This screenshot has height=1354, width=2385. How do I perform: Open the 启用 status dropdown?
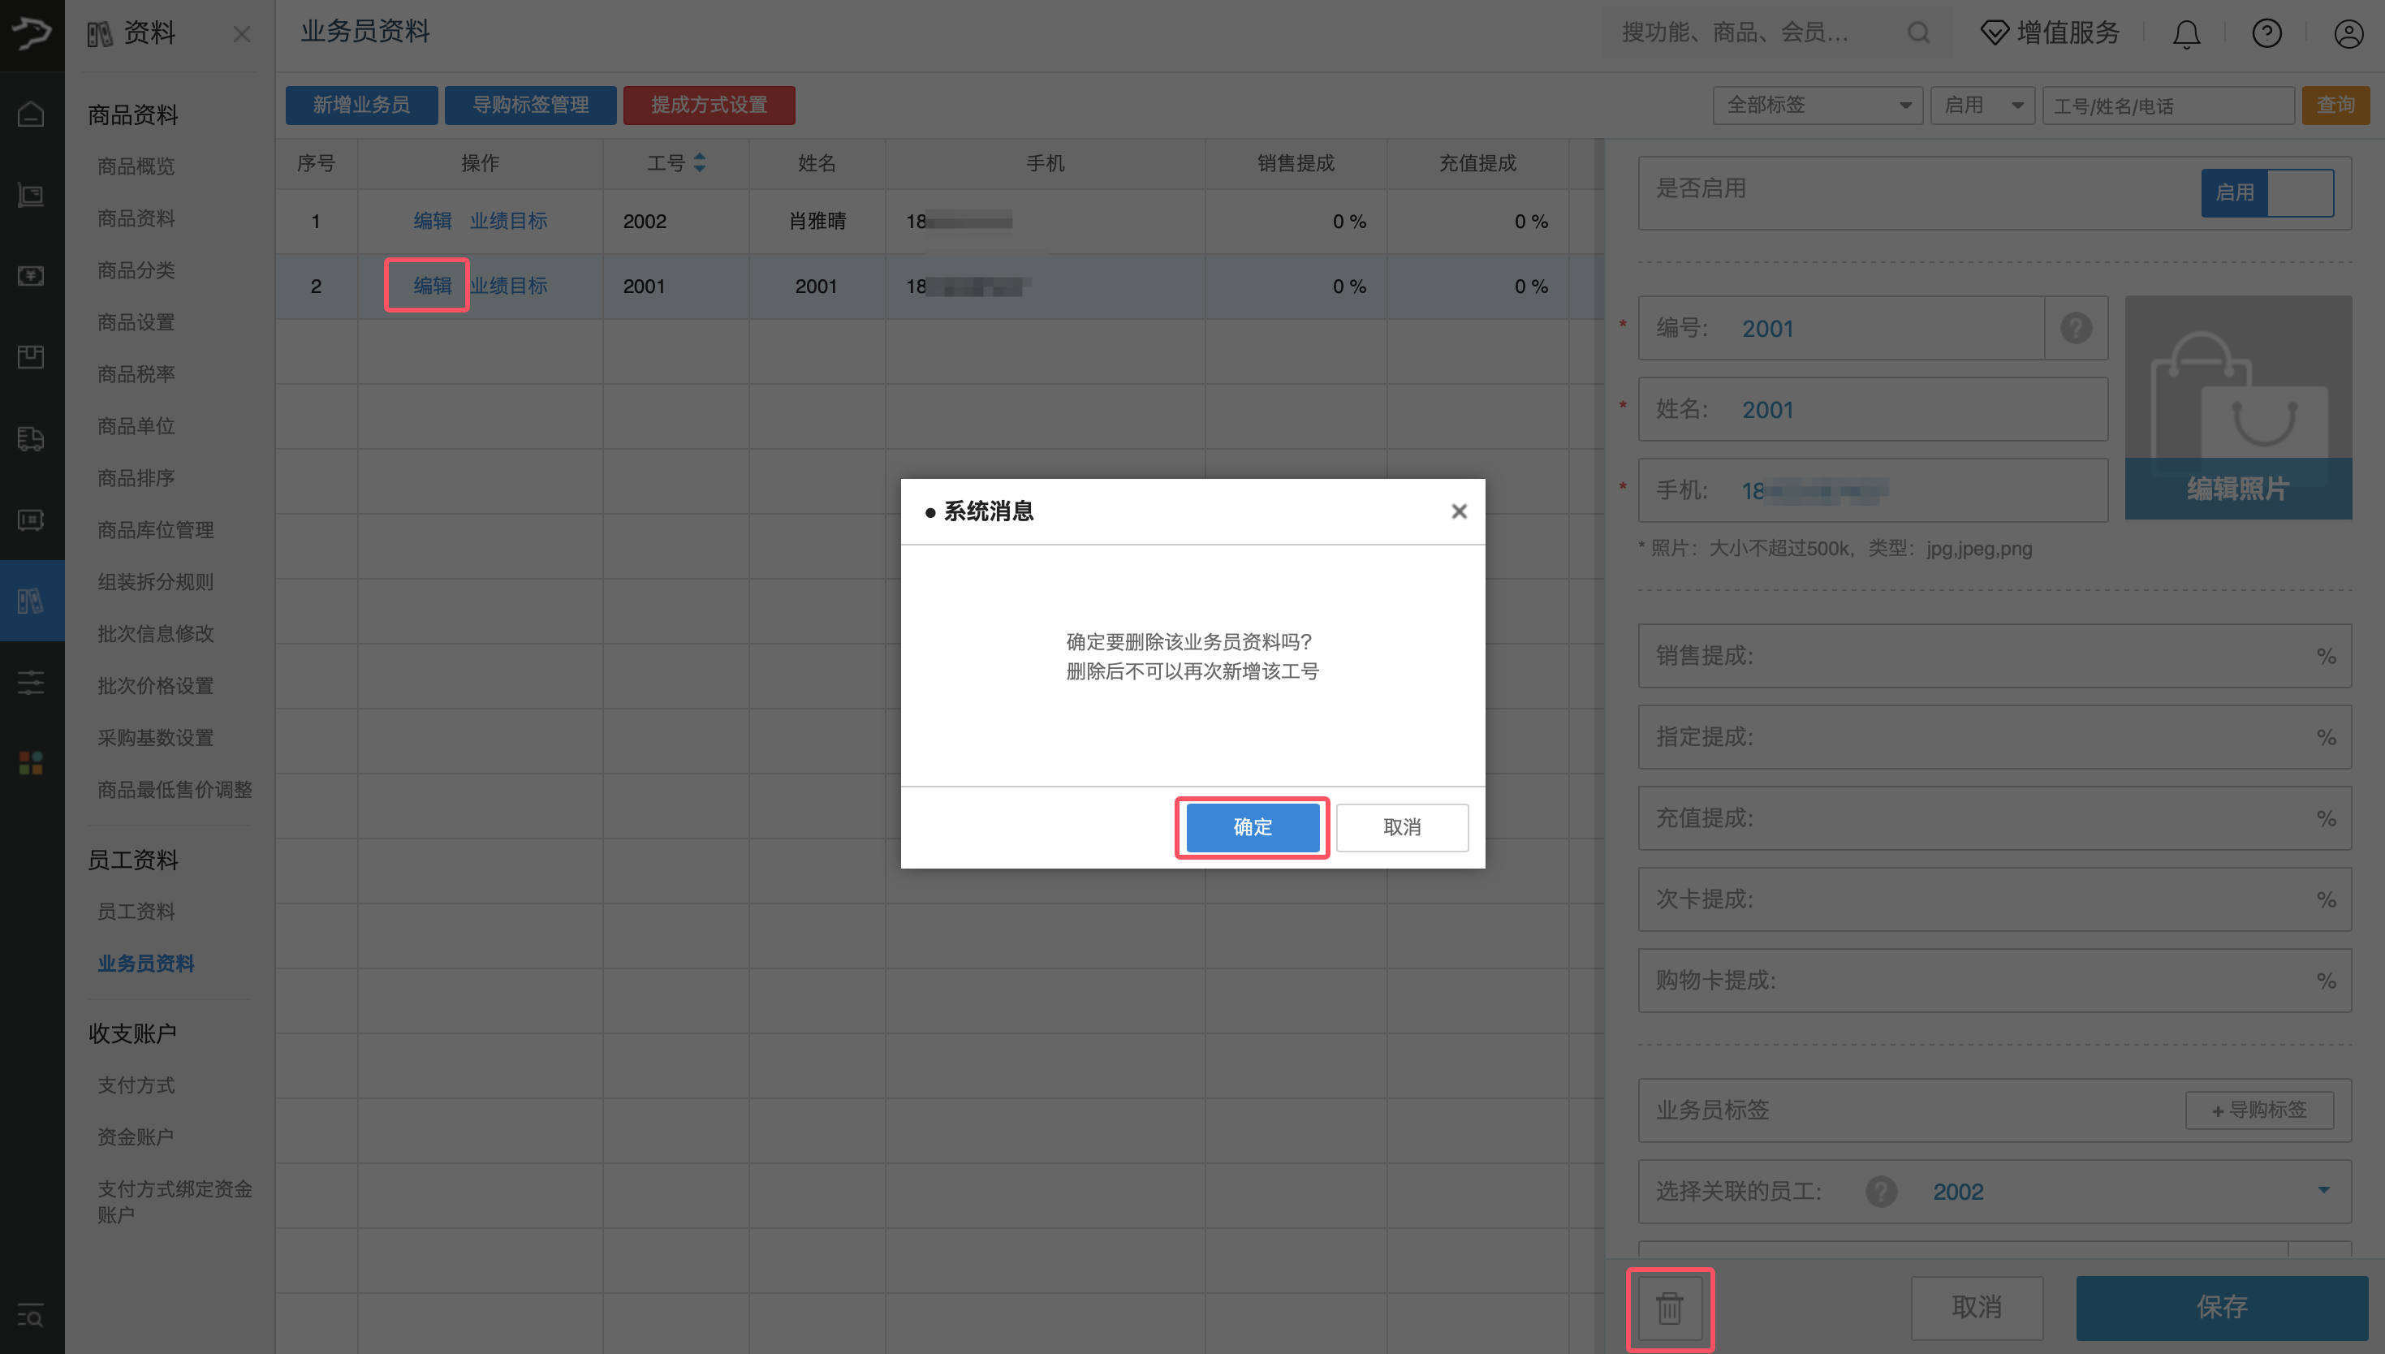click(1982, 105)
